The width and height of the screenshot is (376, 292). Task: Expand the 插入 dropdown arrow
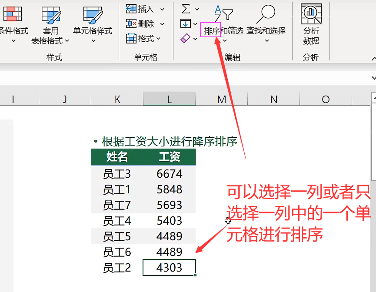pyautogui.click(x=162, y=10)
